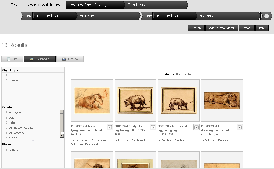
Task: Change the first 'and' operator
Action: point(28,16)
